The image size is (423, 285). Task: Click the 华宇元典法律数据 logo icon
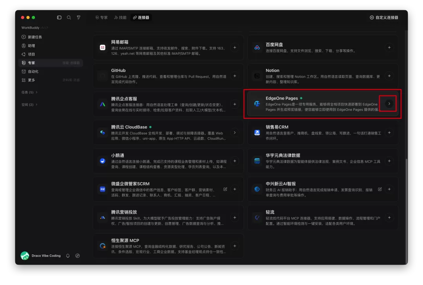257,161
